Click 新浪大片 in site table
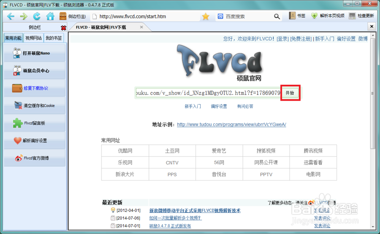 125,174
